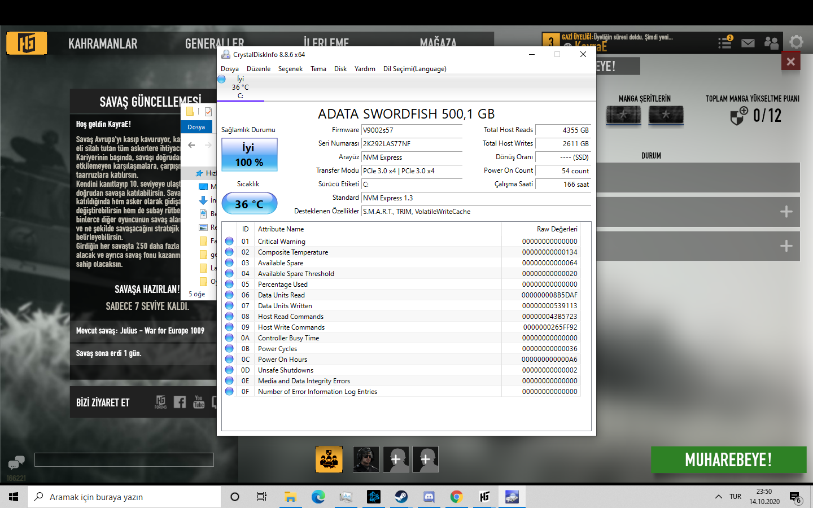Click the back arrow in File Explorer
The width and height of the screenshot is (813, 508).
coord(191,145)
